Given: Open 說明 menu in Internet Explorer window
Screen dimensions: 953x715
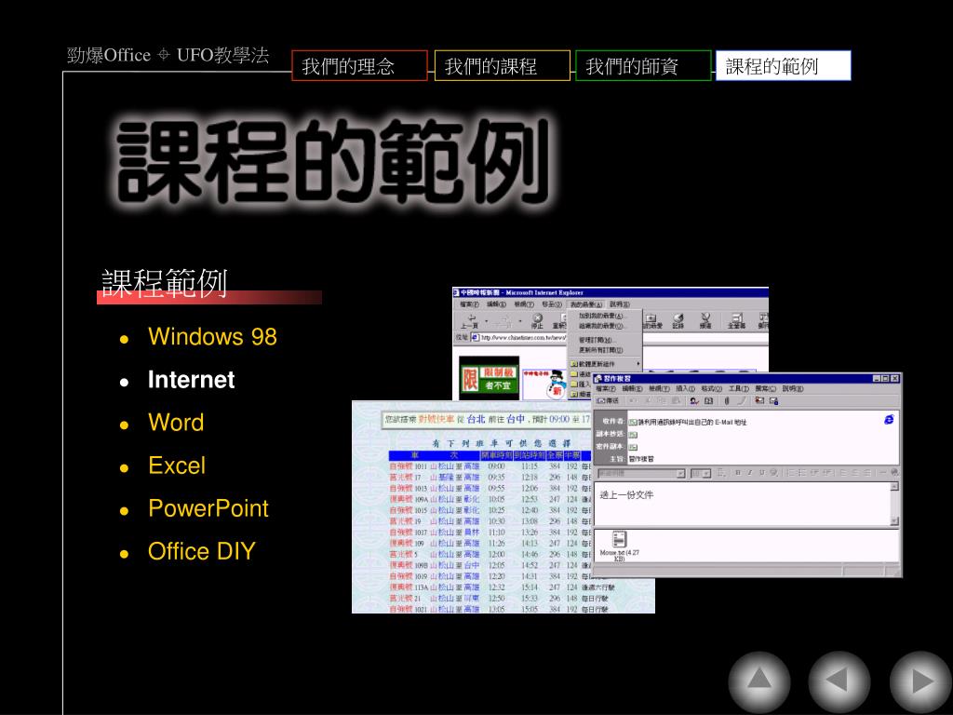Looking at the screenshot, I should point(619,304).
